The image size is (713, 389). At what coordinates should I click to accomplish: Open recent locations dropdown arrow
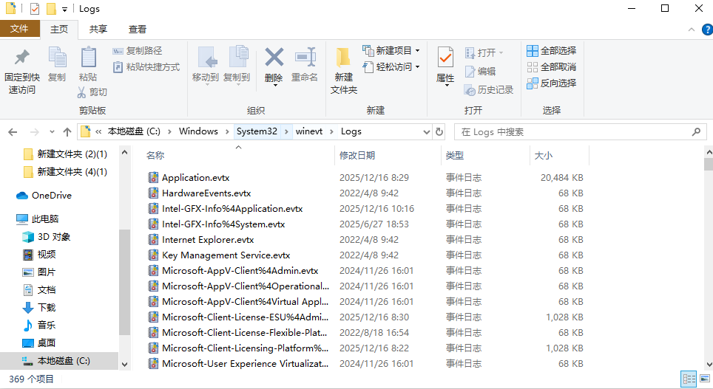(x=52, y=132)
